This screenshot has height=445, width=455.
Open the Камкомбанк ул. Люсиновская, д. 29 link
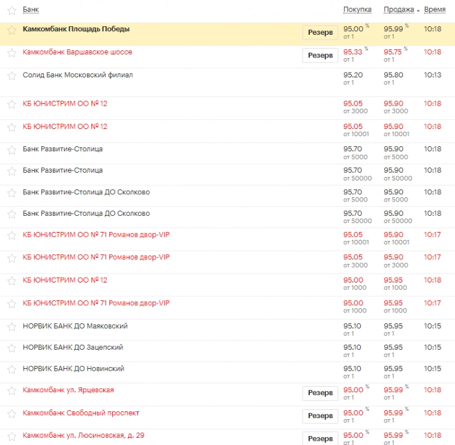(83, 435)
